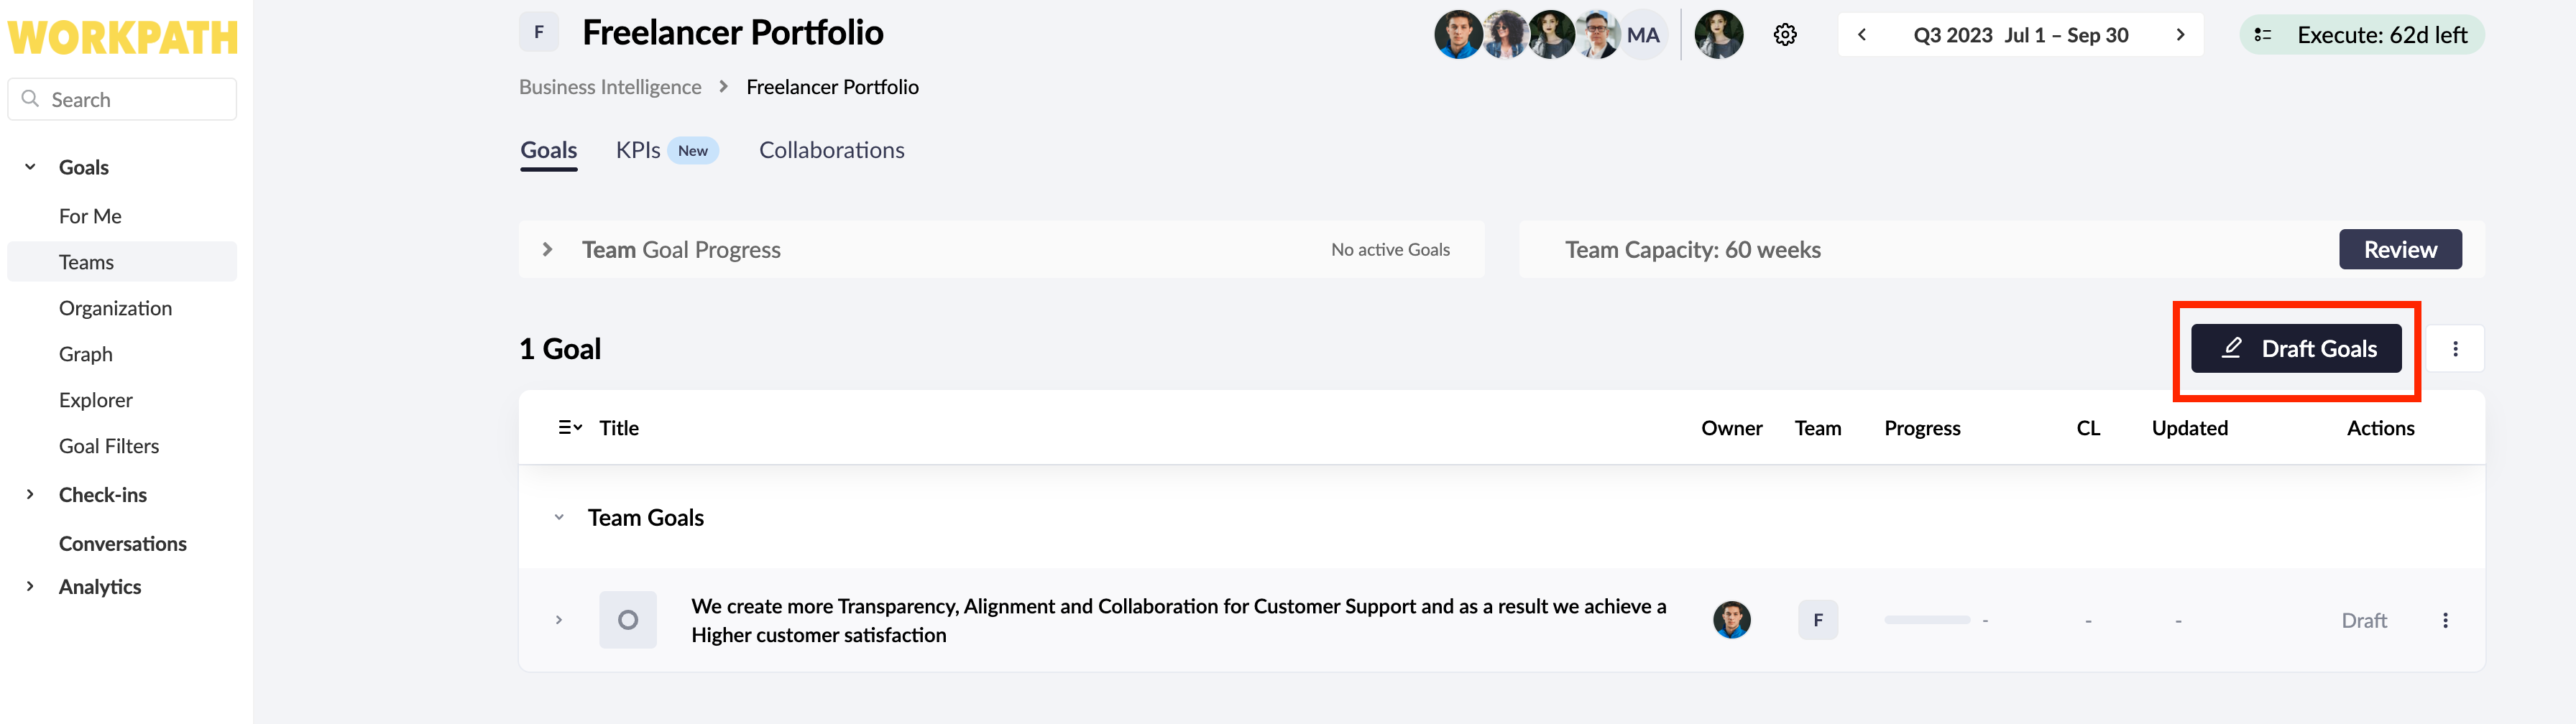Open the customer satisfaction goal title

(1179, 620)
